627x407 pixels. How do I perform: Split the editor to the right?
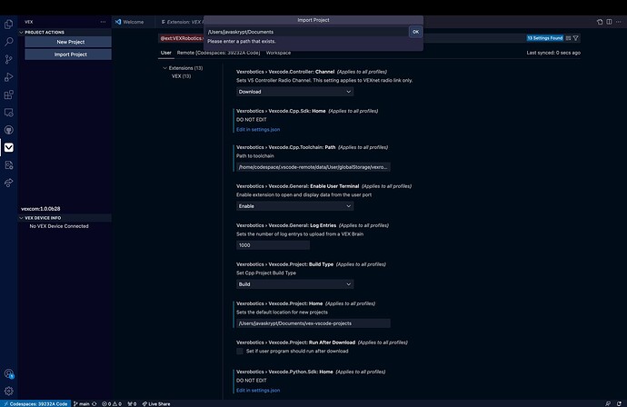(609, 22)
